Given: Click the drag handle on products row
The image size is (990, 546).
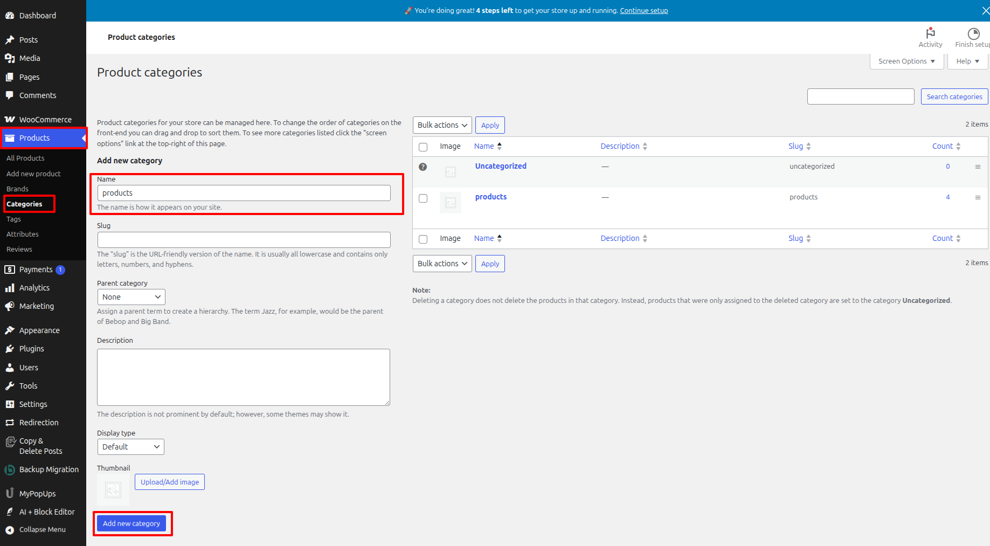Looking at the screenshot, I should pos(978,198).
